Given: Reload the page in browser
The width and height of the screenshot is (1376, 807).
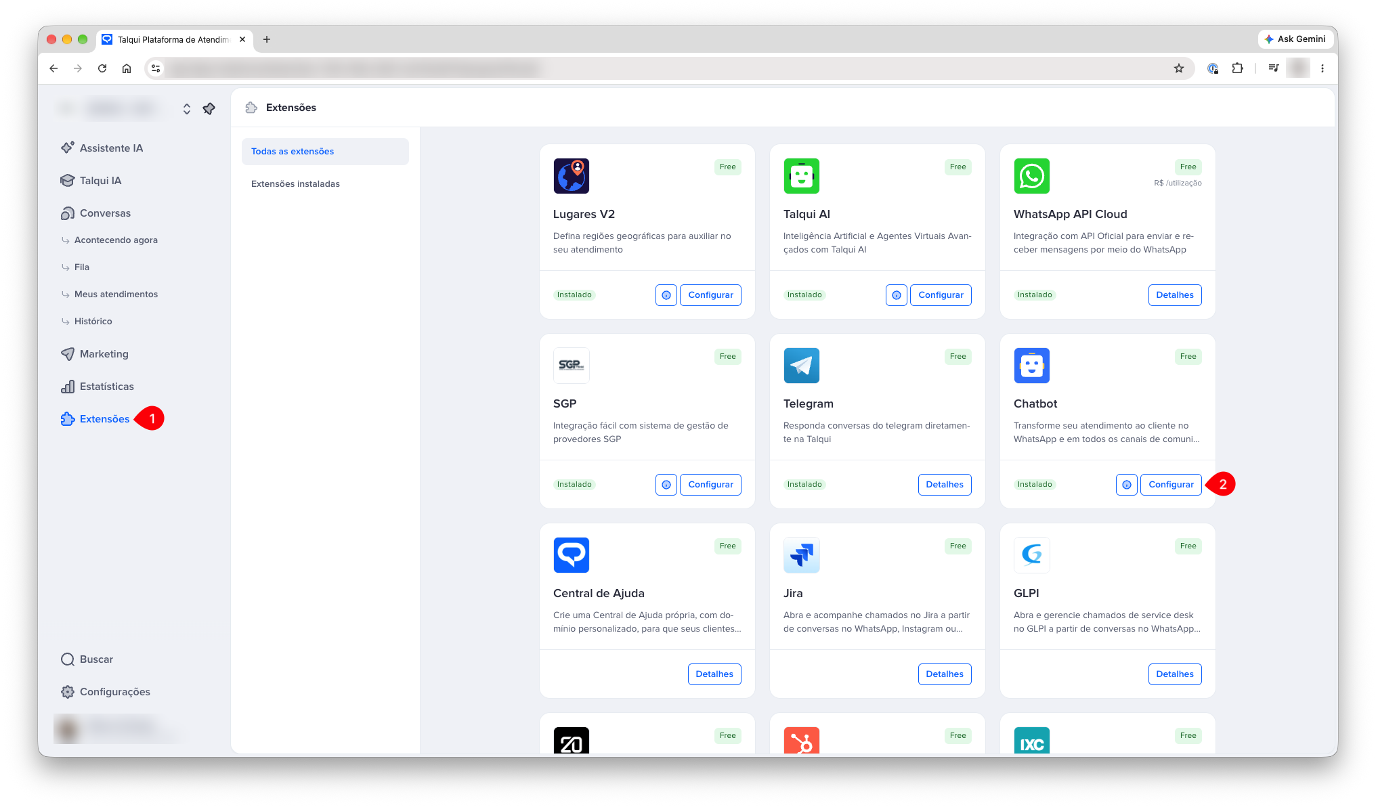Looking at the screenshot, I should click(x=102, y=68).
